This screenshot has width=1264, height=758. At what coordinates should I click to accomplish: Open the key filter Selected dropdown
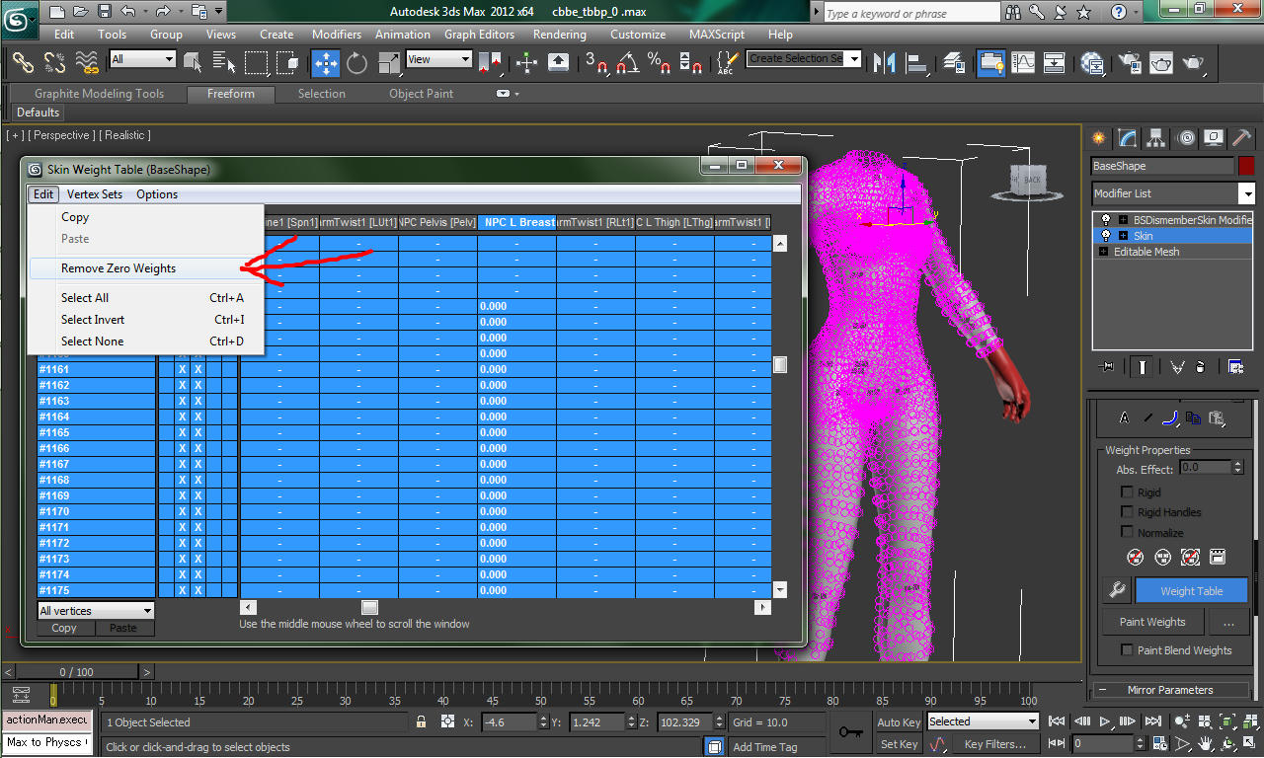click(983, 721)
